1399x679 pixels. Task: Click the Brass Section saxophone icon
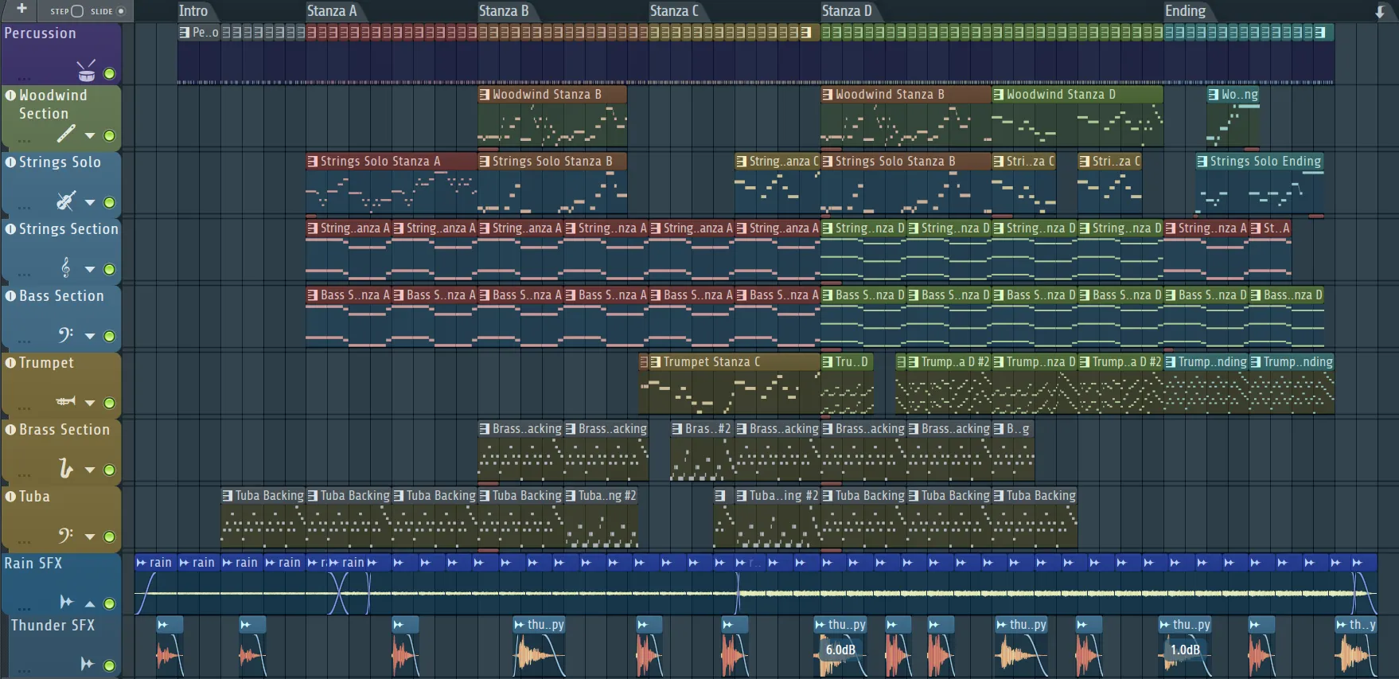coord(66,468)
